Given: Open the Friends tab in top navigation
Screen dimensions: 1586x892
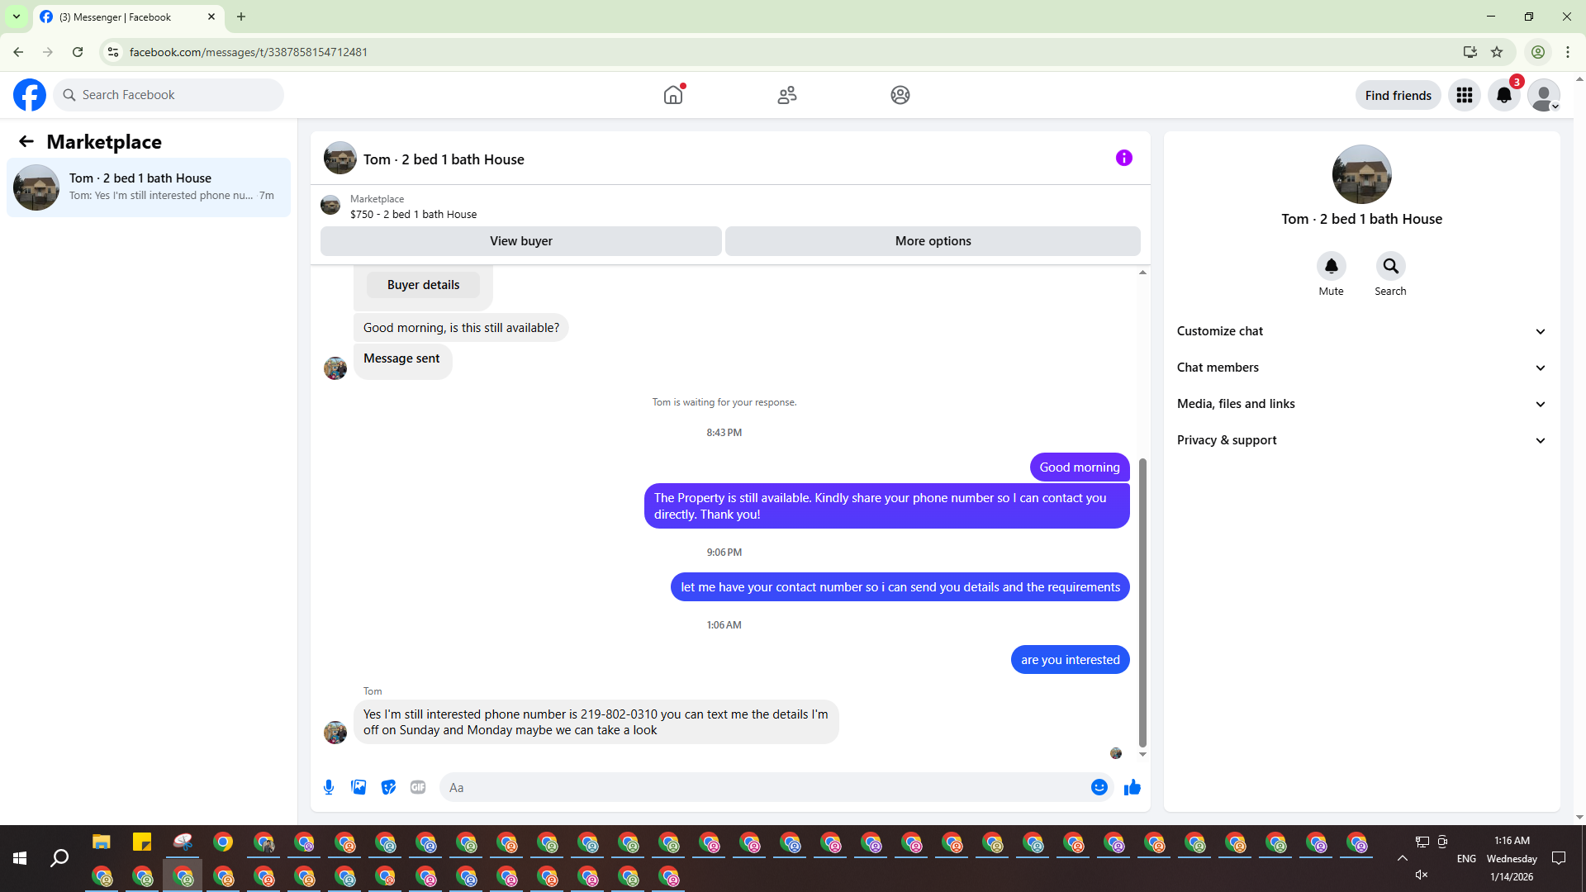Looking at the screenshot, I should (786, 95).
